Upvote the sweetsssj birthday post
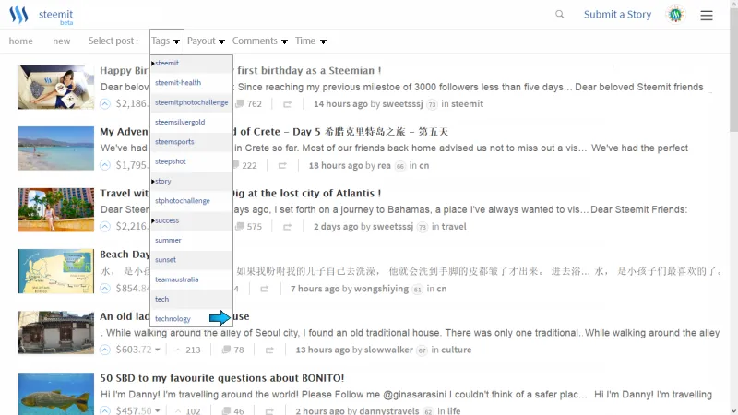The image size is (738, 415). click(x=105, y=103)
